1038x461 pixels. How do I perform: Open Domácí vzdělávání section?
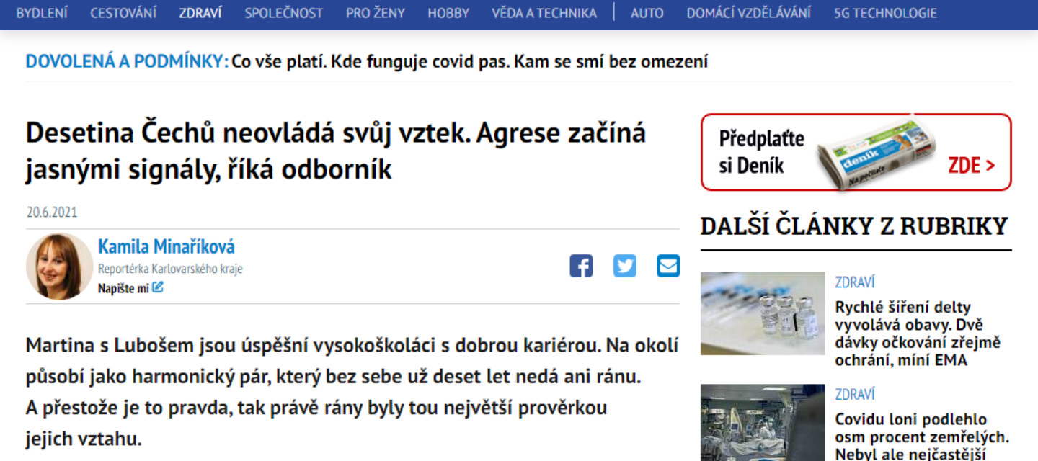(748, 13)
